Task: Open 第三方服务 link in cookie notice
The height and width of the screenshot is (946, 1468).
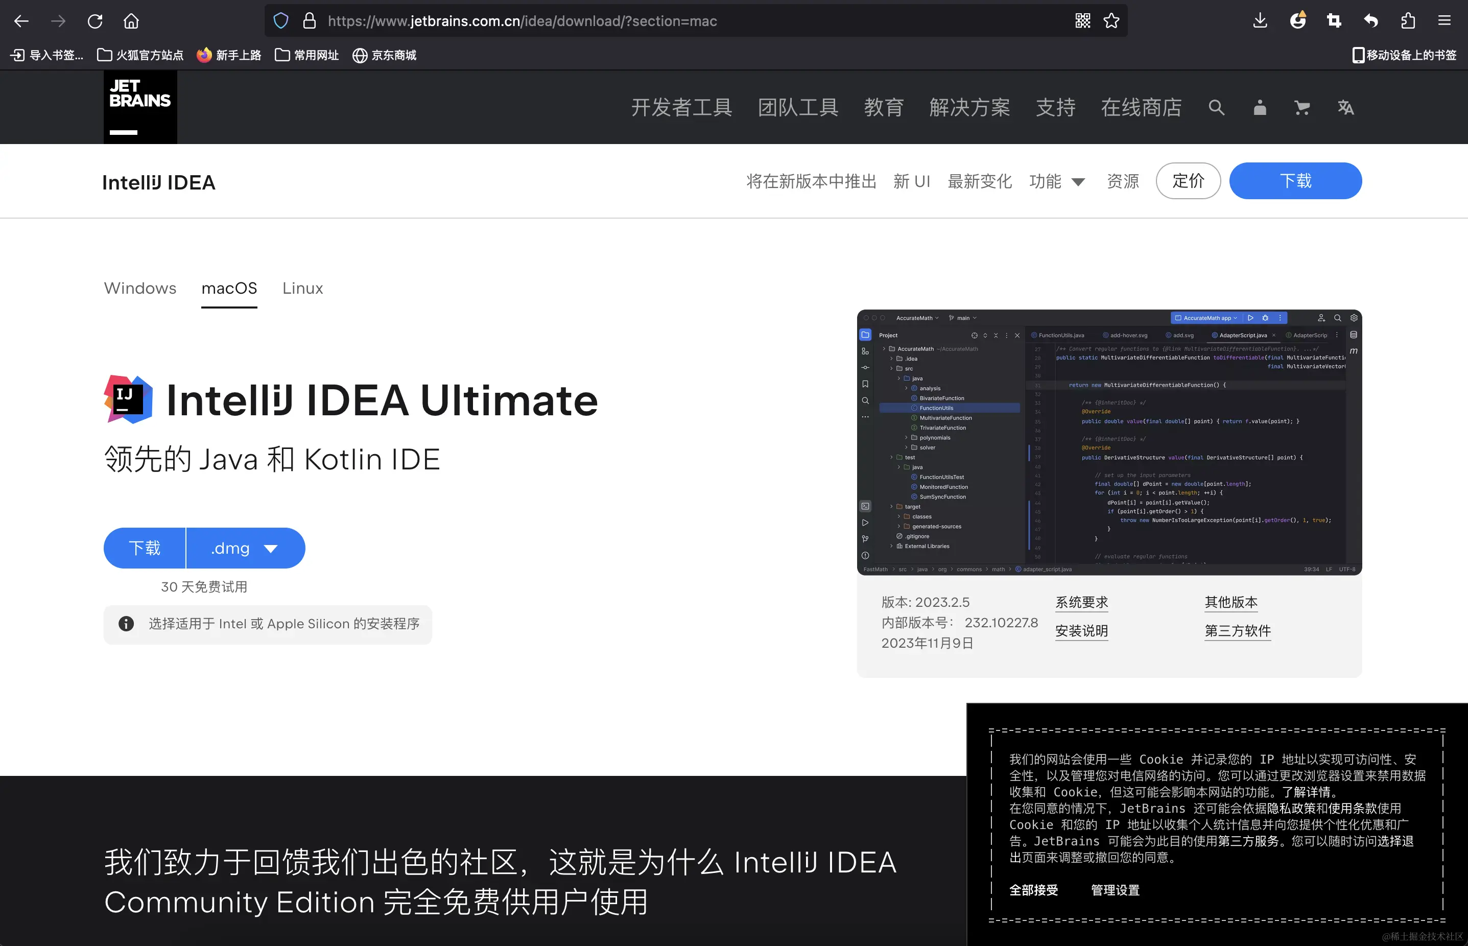Action: (x=1248, y=841)
